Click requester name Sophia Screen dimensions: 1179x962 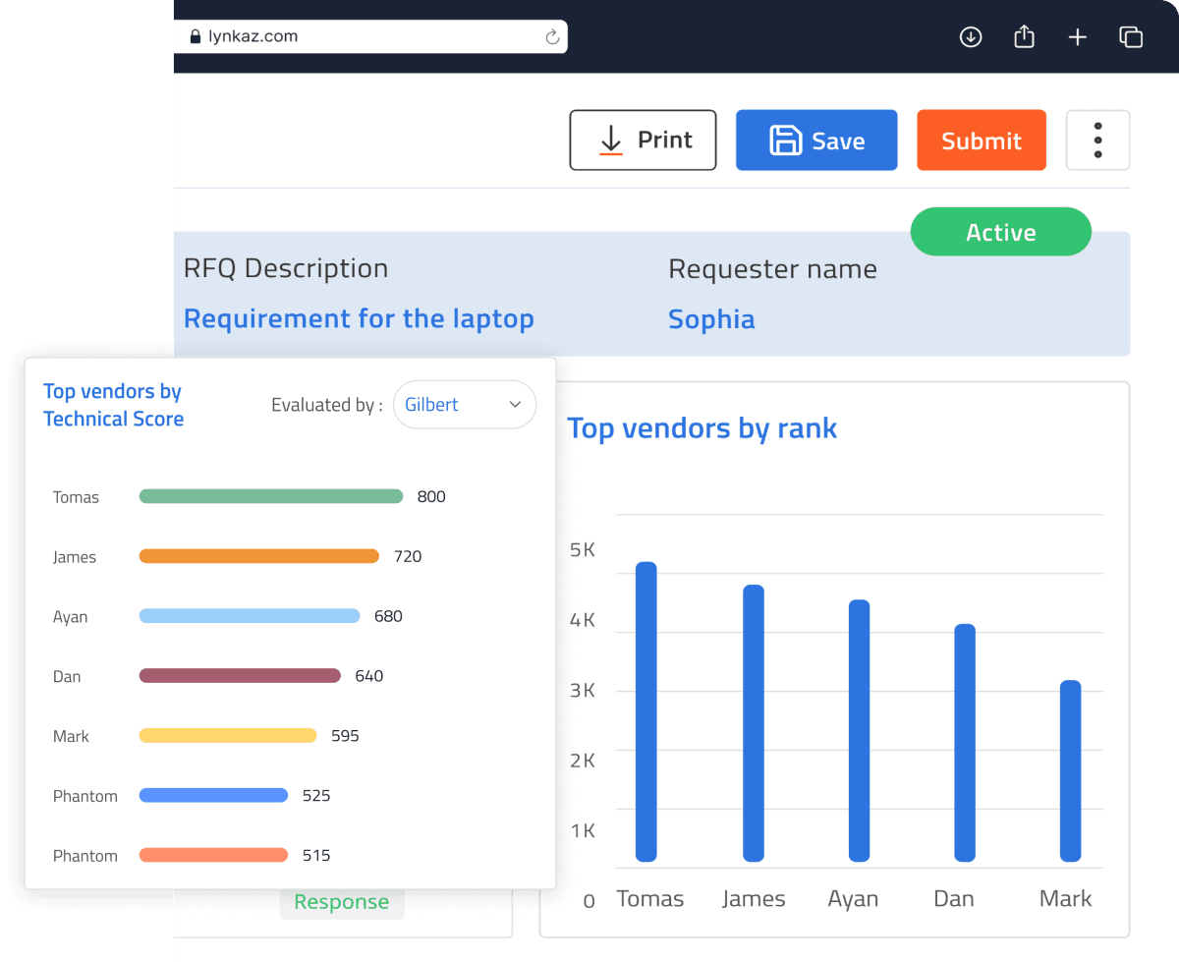(711, 319)
